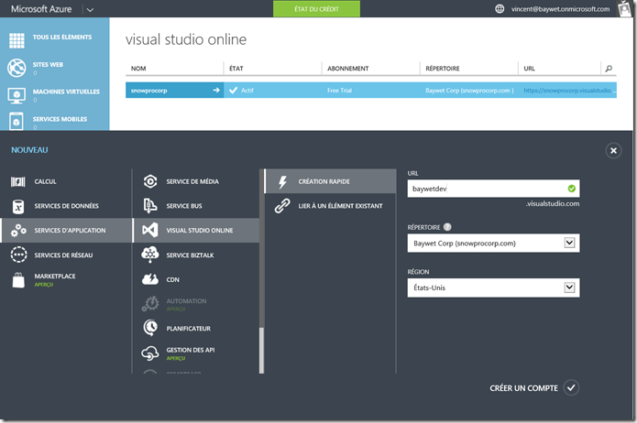637x423 pixels.
Task: Click the Actif status cell
Action: [x=247, y=90]
